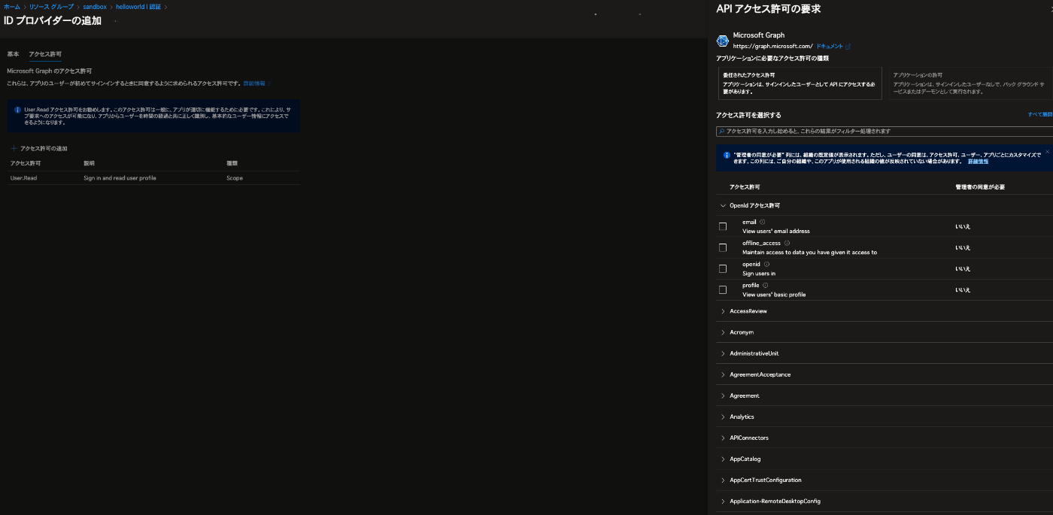The image size is (1053, 515).
Task: Click the 種類 column header in permissions table
Action: (x=232, y=163)
